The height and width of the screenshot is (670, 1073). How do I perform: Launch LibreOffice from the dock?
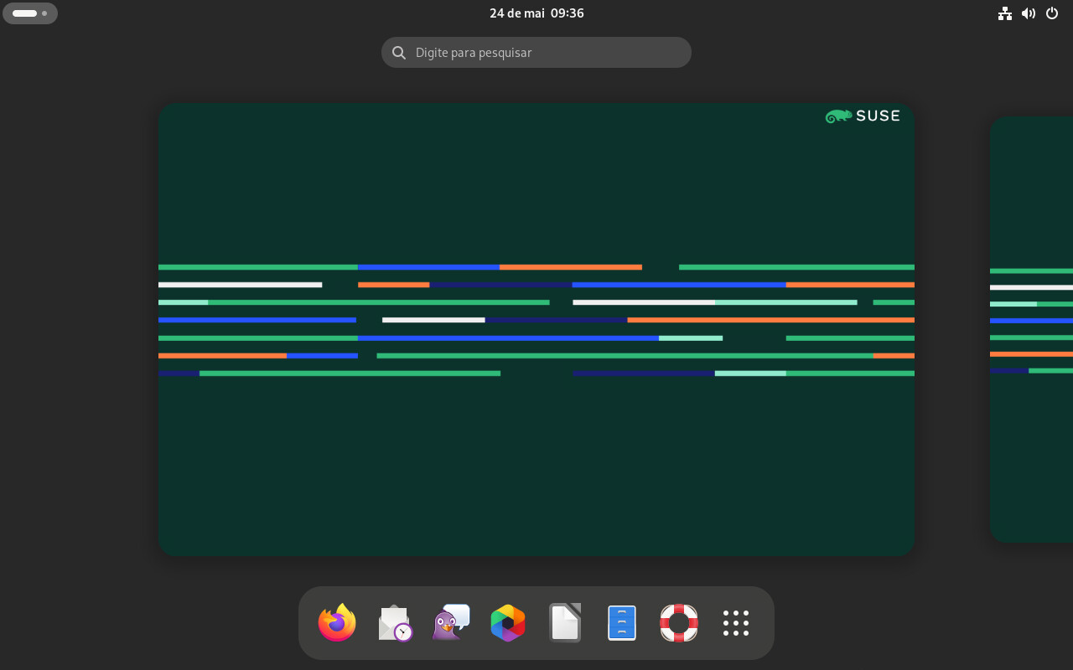(x=565, y=623)
